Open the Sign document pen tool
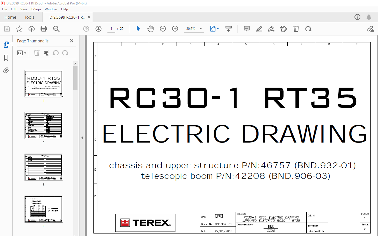 coord(271,29)
